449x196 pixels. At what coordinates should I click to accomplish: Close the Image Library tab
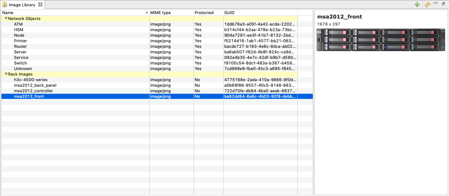click(40, 5)
